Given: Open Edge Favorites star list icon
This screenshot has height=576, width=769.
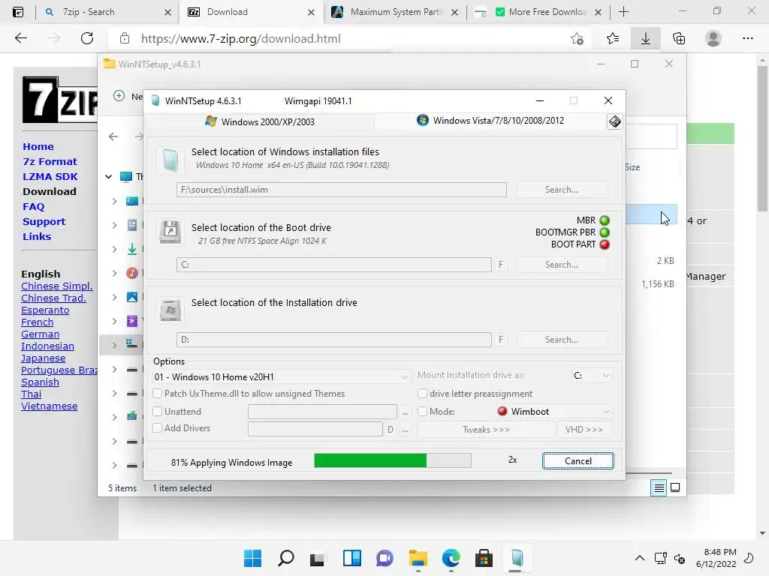Looking at the screenshot, I should tap(613, 39).
